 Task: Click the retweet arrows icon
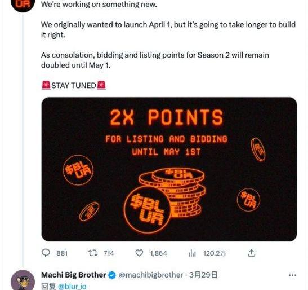(x=92, y=253)
